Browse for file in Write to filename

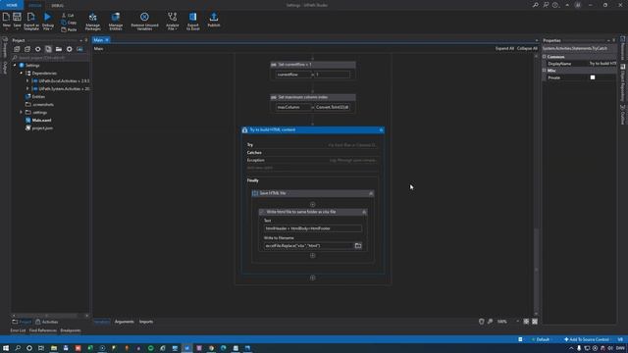tap(358, 246)
